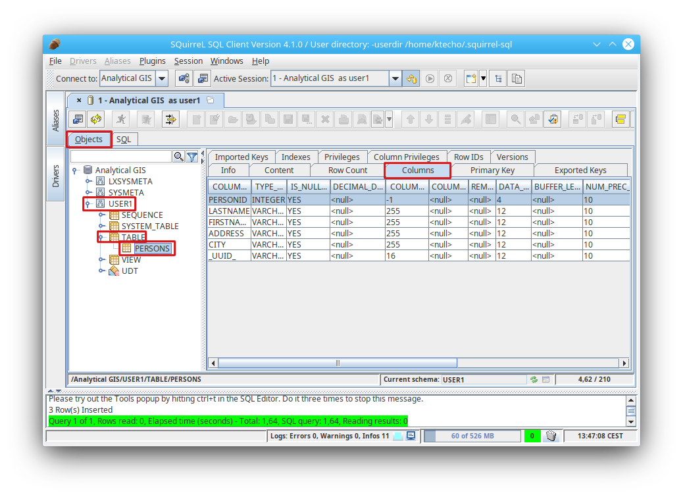Close the '1 - Analytical GIS as user1' tab
Image resolution: width=683 pixels, height=497 pixels.
(x=79, y=100)
